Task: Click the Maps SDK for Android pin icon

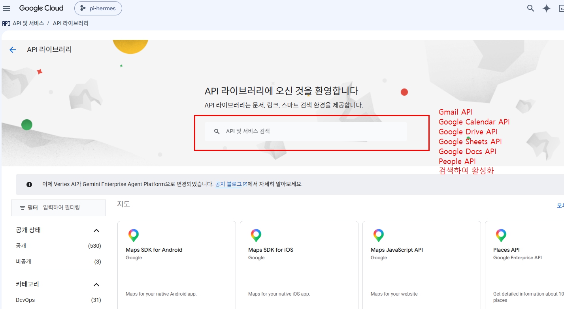Action: click(x=134, y=236)
